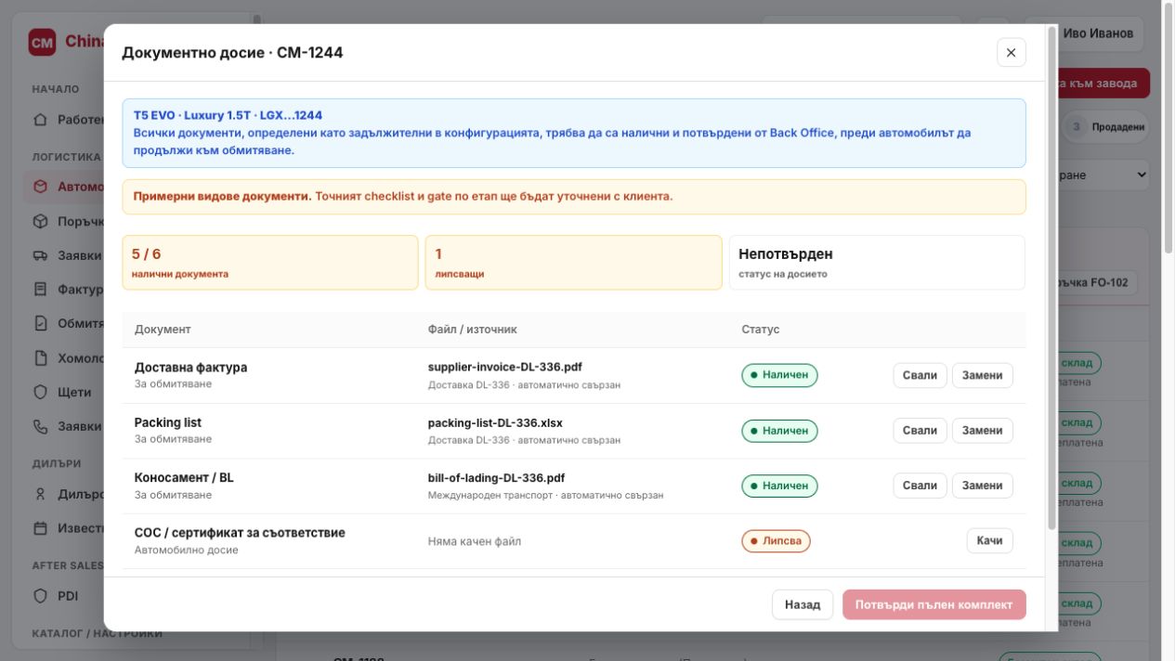Download the supplier-invoice-DL-336.pdf file
This screenshot has width=1175, height=661.
click(920, 375)
